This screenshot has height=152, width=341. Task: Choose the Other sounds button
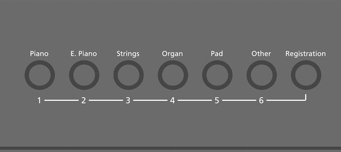click(261, 75)
